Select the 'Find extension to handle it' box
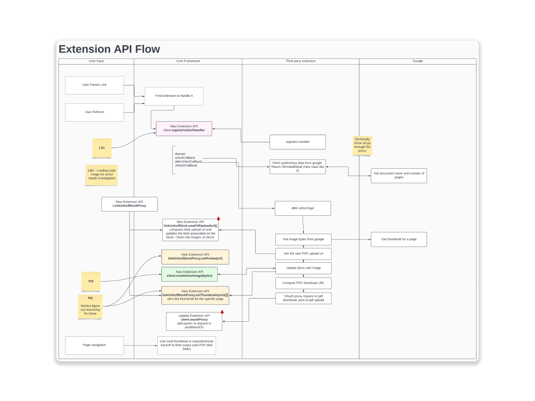 pyautogui.click(x=174, y=96)
